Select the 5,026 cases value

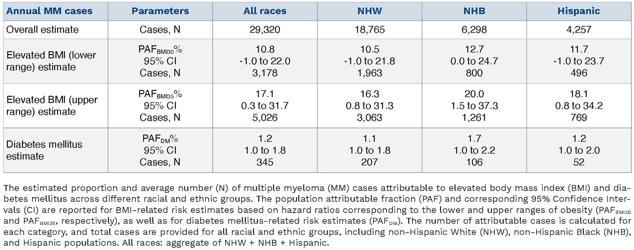point(265,118)
